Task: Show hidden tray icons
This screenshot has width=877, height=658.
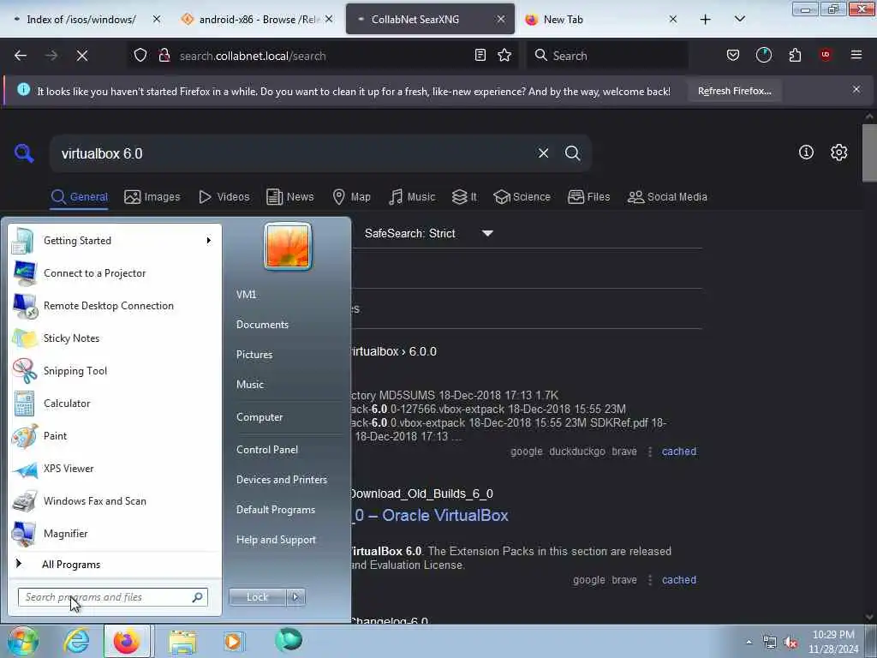Action: tap(749, 643)
